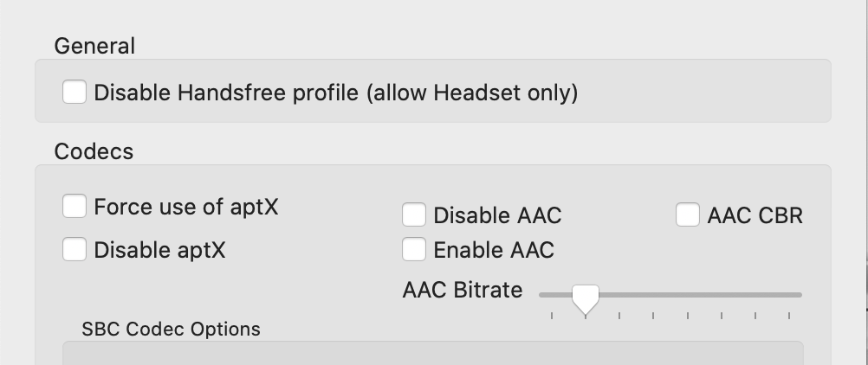Tick the Disable aptX checkbox
The width and height of the screenshot is (868, 365).
(x=74, y=250)
